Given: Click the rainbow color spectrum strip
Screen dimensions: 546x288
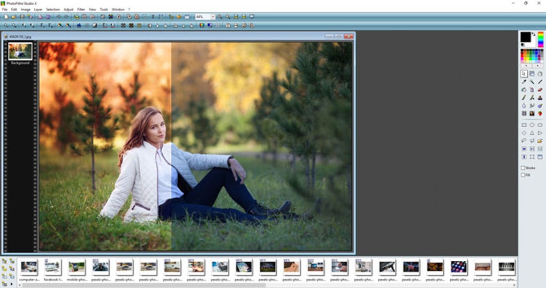Looking at the screenshot, I should click(x=541, y=40).
